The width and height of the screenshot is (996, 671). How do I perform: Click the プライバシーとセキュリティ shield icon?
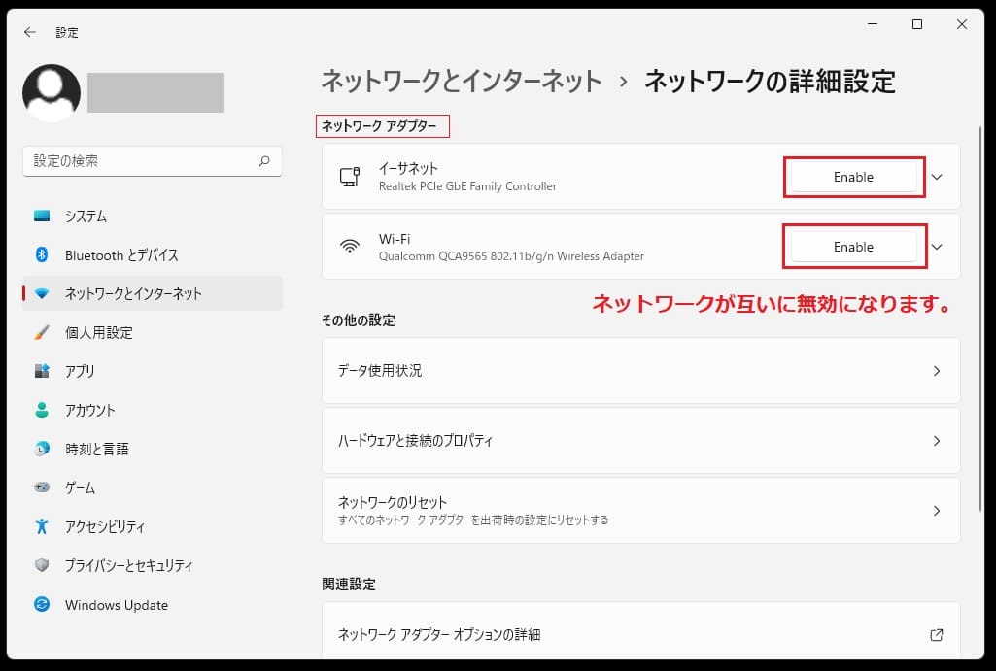(42, 565)
